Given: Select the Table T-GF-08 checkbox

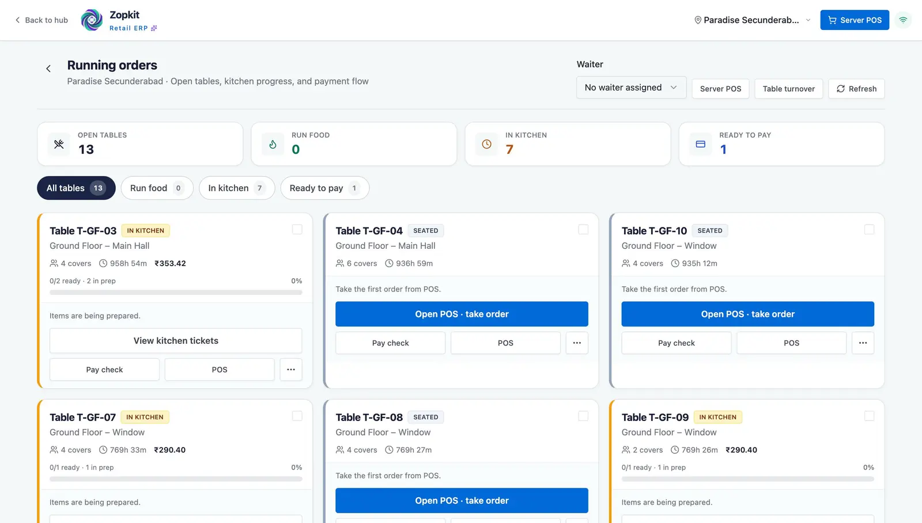Looking at the screenshot, I should 583,416.
